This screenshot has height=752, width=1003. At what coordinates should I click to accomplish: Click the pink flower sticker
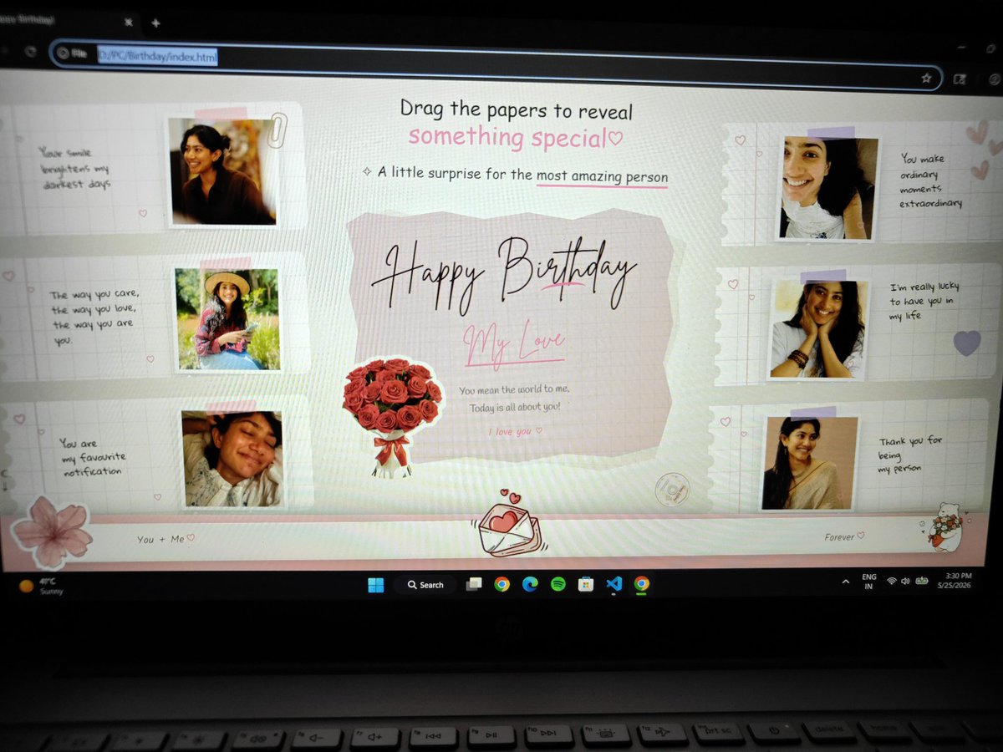[52, 531]
